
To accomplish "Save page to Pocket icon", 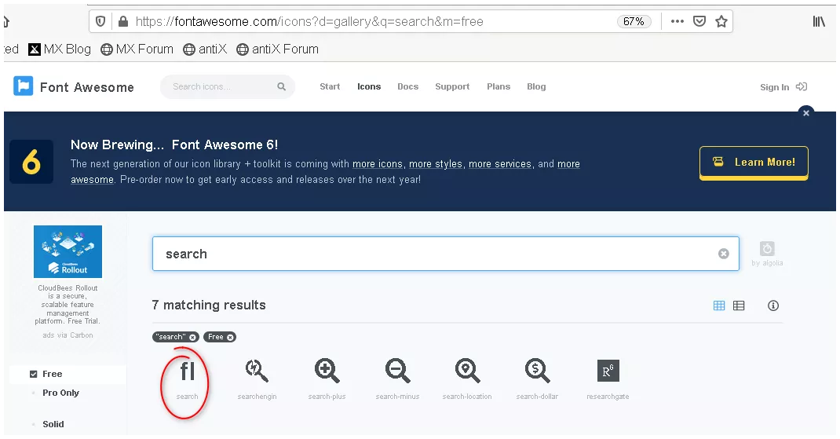I will tap(699, 21).
